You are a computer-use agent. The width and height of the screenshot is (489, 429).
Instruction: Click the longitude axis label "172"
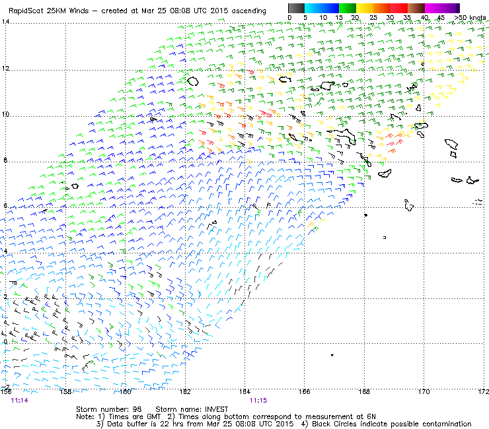(x=483, y=391)
